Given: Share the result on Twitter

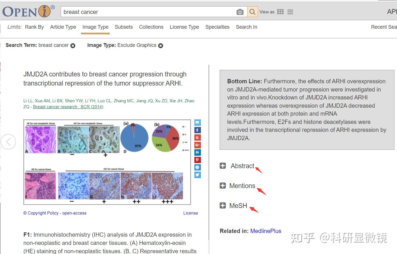Looking at the screenshot, I should tap(197, 175).
